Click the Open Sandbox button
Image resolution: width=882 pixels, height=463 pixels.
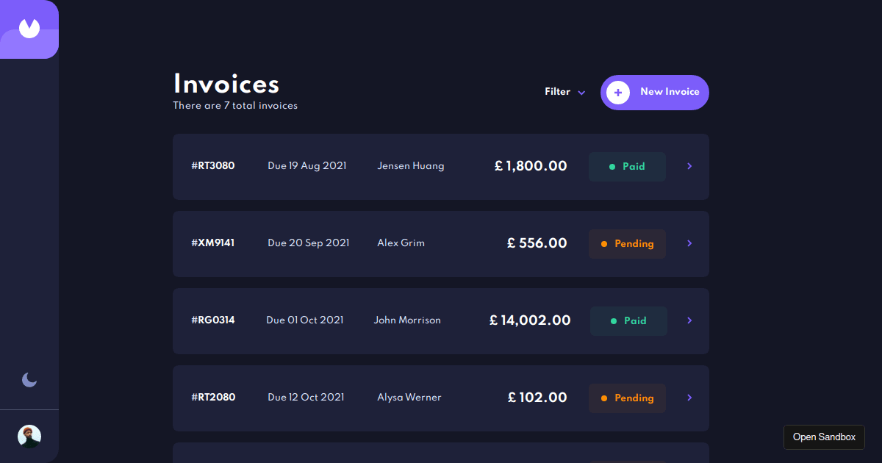[824, 437]
